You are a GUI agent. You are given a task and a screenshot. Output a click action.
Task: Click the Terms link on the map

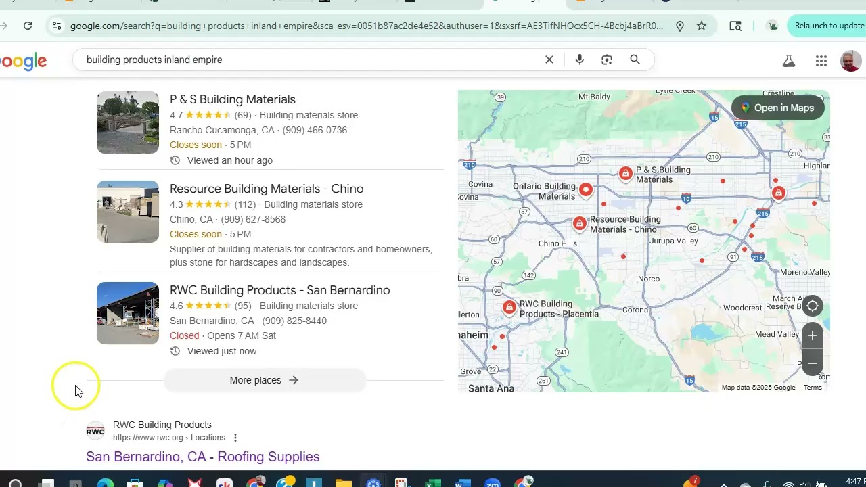(813, 388)
